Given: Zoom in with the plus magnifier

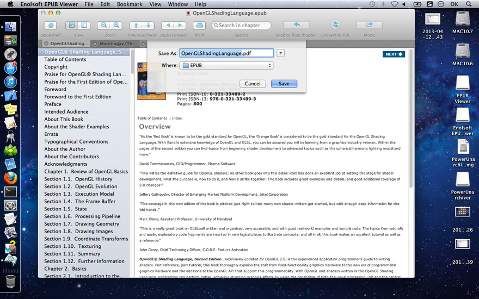Looking at the screenshot, I should [x=116, y=26].
